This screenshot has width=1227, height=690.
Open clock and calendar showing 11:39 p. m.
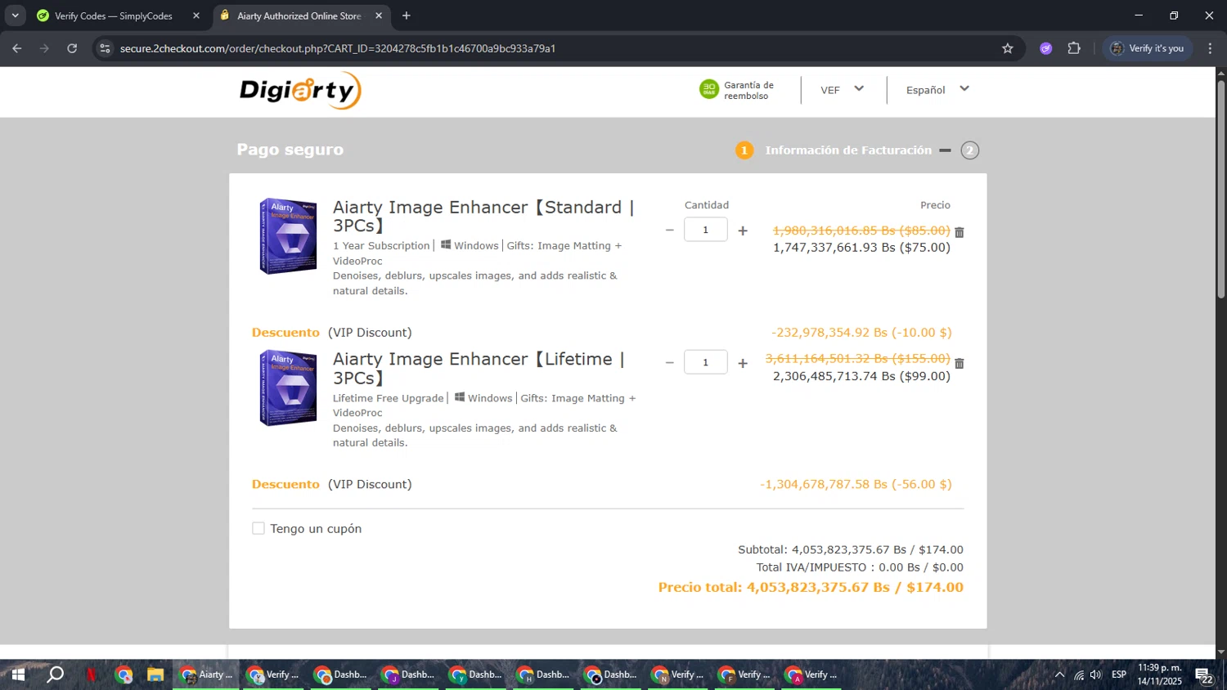pos(1160,674)
